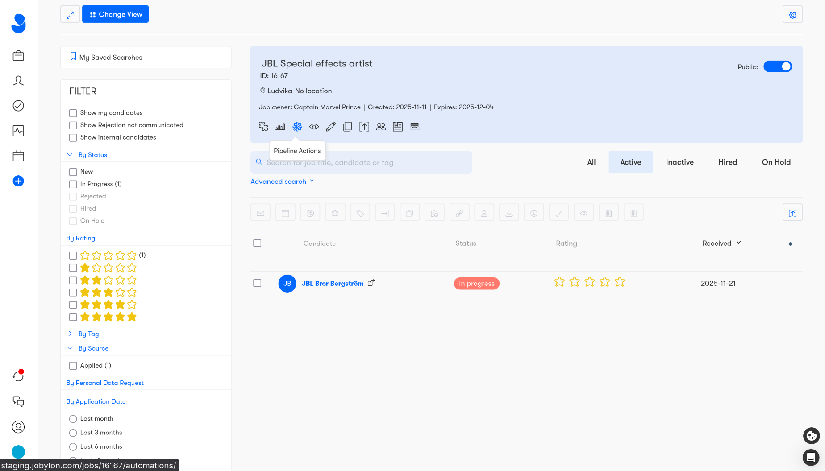Click the calendar icon in left sidebar

[18, 156]
